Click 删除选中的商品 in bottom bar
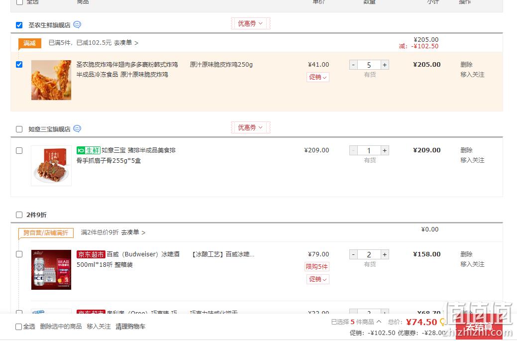Screen dimensions: 517x341 click(61, 327)
